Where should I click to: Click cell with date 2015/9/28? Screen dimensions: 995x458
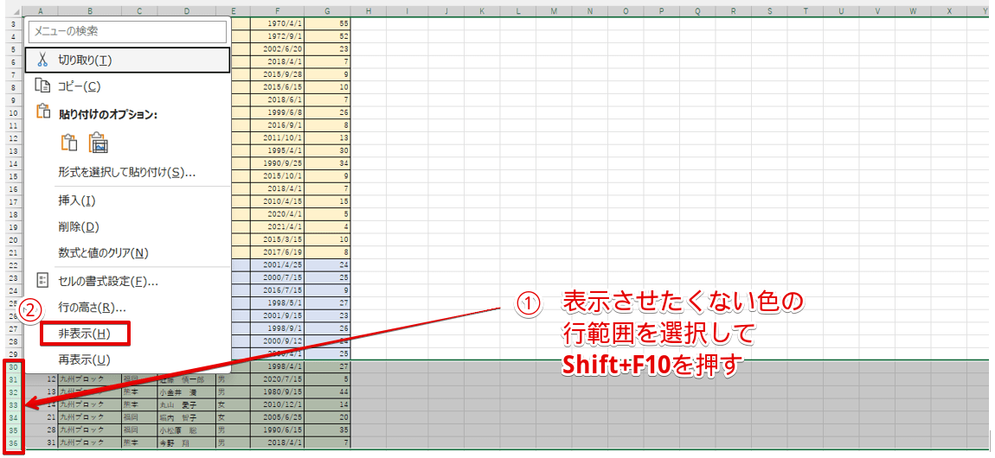point(278,75)
